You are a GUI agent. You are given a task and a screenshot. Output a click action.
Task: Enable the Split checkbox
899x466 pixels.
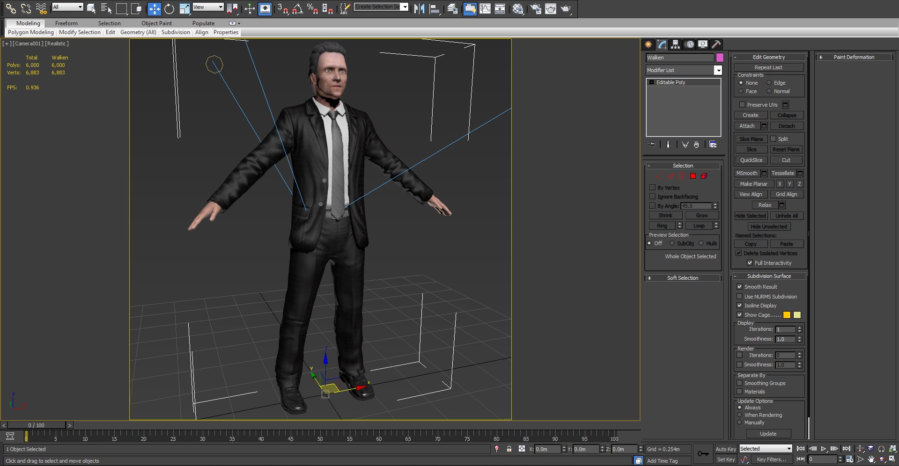773,138
